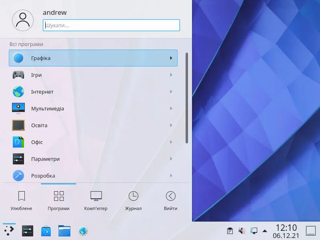Expand the Освіта submenu arrow
The width and height of the screenshot is (320, 240).
(x=171, y=125)
